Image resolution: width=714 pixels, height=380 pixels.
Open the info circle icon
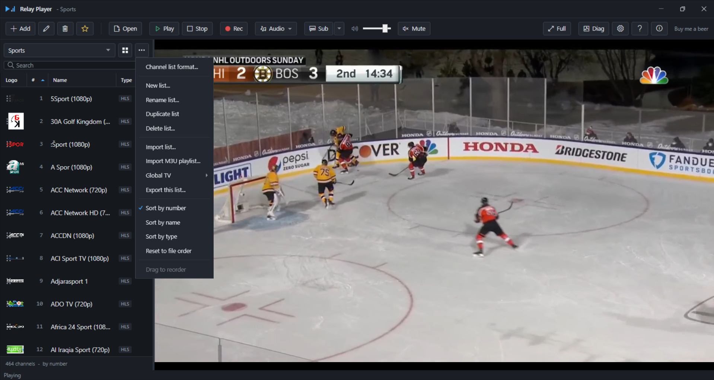click(659, 29)
